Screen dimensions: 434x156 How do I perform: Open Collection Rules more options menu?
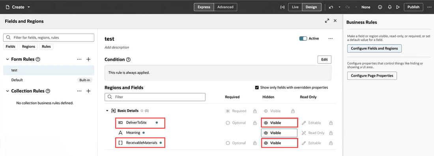click(79, 91)
